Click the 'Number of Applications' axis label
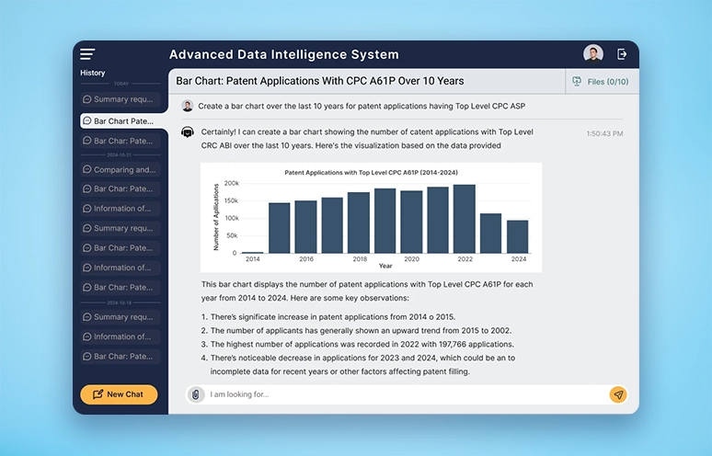This screenshot has width=712, height=456. click(216, 217)
